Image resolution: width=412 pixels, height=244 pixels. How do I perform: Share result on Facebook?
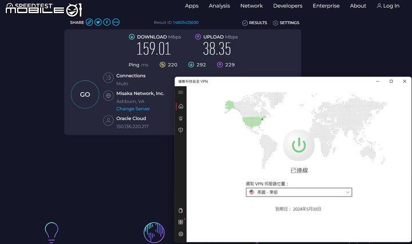pyautogui.click(x=107, y=22)
